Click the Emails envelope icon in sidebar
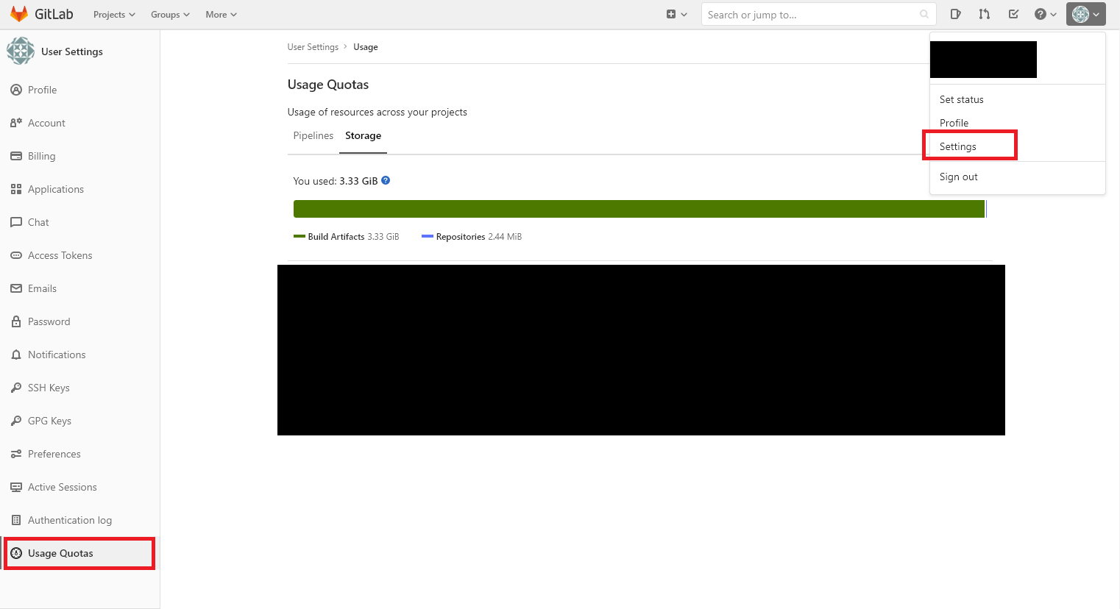The image size is (1120, 609). [15, 288]
